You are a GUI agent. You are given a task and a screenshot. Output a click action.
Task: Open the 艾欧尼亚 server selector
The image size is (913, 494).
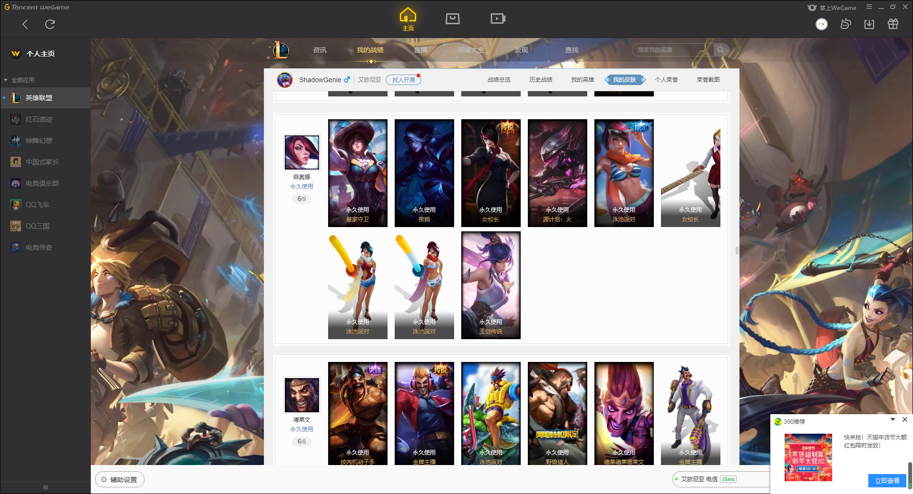tap(369, 80)
